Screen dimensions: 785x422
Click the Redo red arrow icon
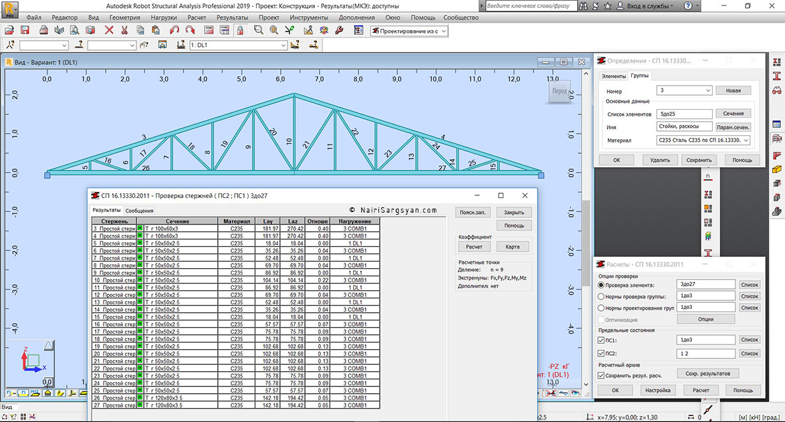(x=190, y=31)
